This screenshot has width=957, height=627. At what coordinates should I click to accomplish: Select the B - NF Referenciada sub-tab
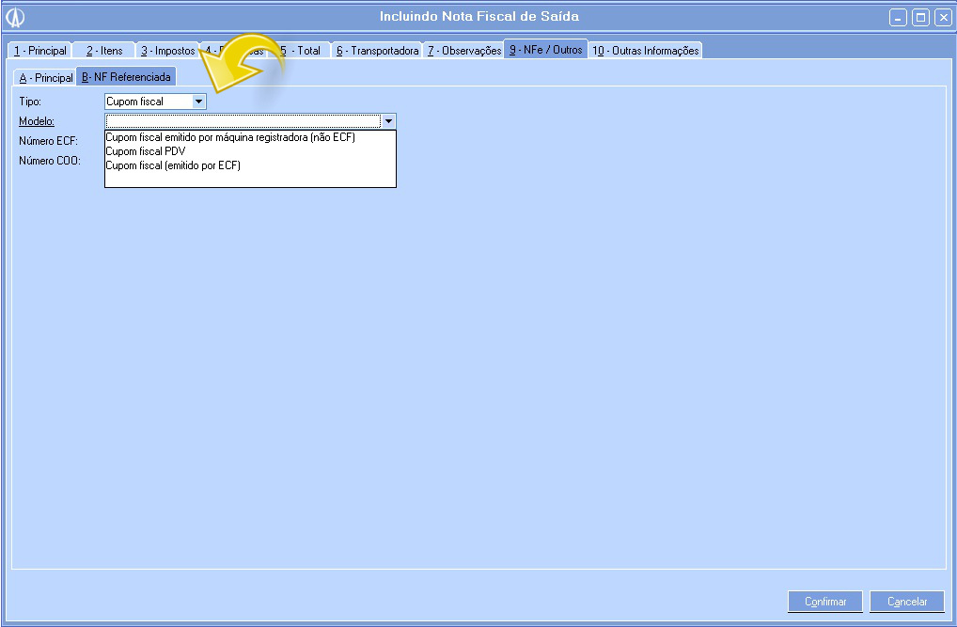click(126, 77)
